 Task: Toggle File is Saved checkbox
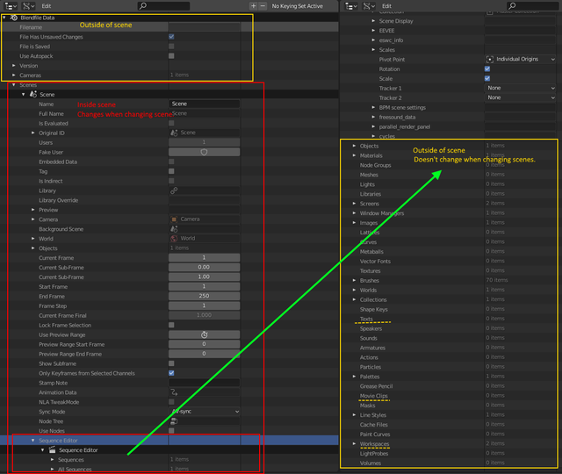tap(171, 47)
